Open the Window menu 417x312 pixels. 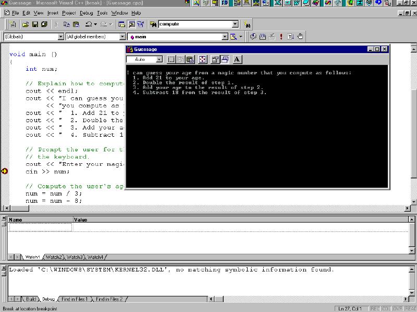point(119,13)
